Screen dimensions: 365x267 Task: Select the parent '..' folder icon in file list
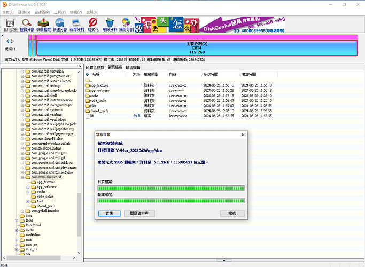(87, 80)
